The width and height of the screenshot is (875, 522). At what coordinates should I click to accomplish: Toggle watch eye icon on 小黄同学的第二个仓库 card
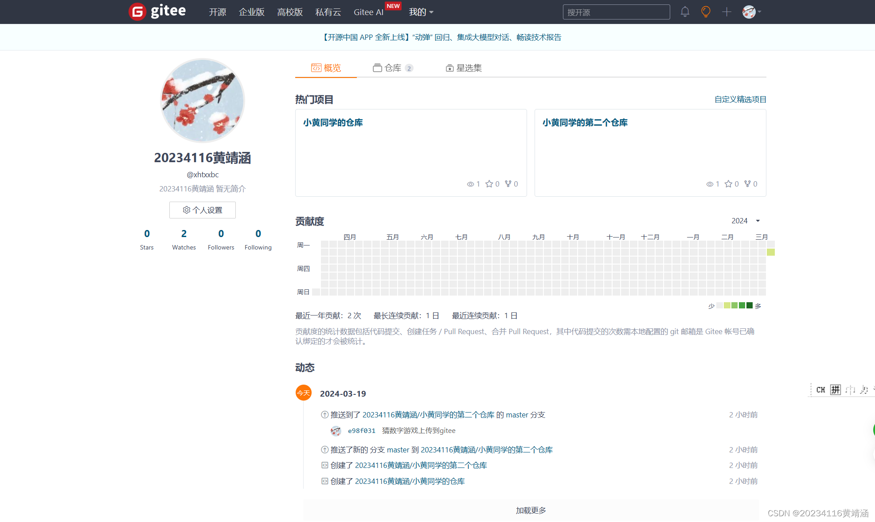click(710, 184)
